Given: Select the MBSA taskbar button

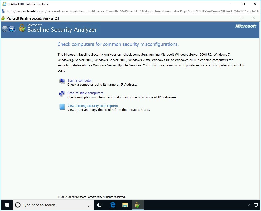Looking at the screenshot, I should click(x=137, y=205).
